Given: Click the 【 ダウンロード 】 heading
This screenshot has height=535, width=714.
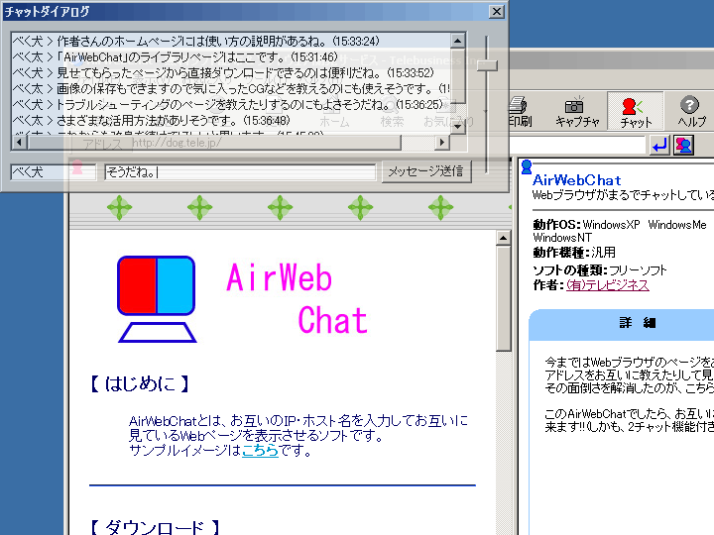Looking at the screenshot, I should 156,527.
